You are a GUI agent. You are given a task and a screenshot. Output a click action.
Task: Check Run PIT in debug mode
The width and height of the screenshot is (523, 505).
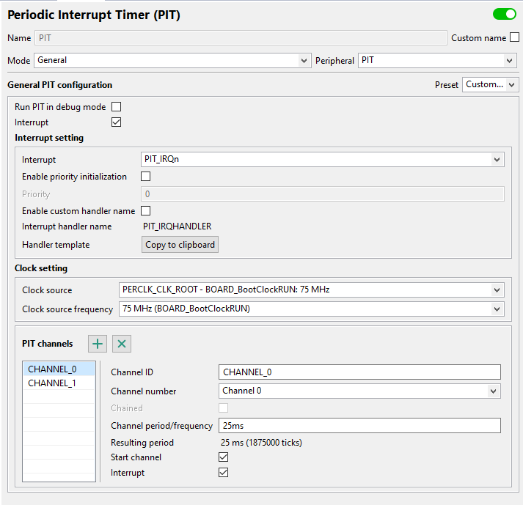pyautogui.click(x=116, y=107)
